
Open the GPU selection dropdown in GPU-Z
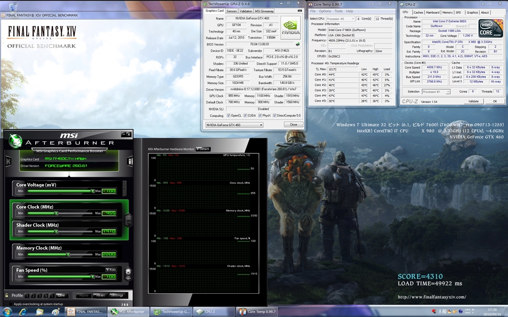click(234, 125)
